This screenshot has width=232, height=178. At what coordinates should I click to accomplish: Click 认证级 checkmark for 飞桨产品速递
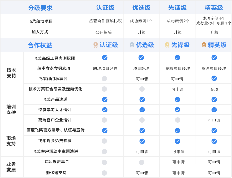(105, 99)
